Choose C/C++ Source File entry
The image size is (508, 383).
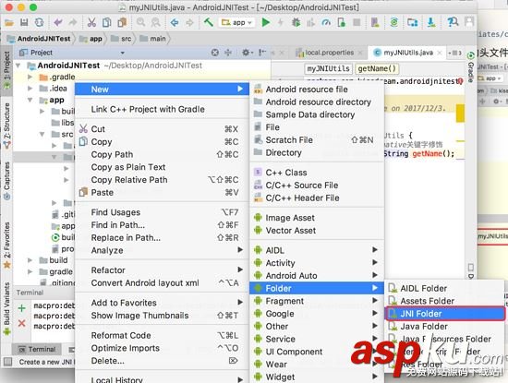[x=317, y=186]
